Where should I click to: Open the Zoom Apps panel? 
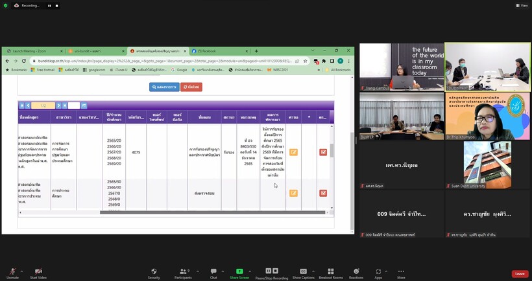(378, 273)
